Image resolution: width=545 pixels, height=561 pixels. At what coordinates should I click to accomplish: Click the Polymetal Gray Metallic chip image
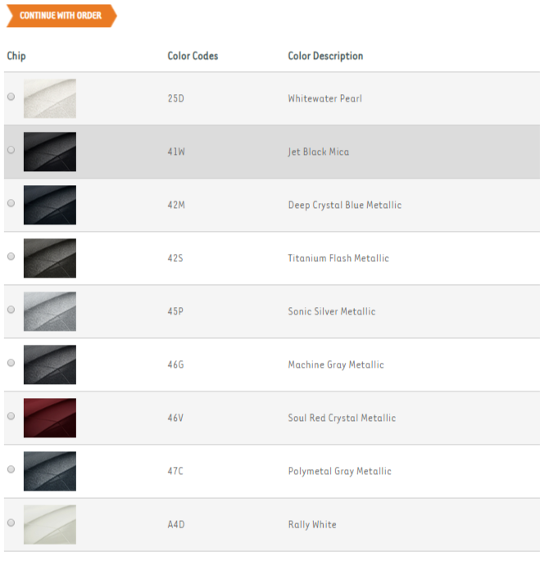(50, 472)
